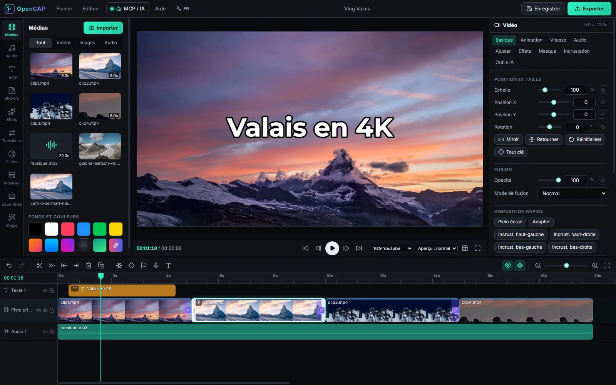Viewport: 616px width, 385px height.
Task: Fit timeline to window
Action: click(607, 265)
